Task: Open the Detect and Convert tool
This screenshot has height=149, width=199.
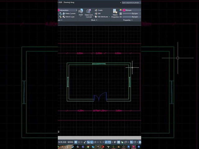Action: [89, 13]
